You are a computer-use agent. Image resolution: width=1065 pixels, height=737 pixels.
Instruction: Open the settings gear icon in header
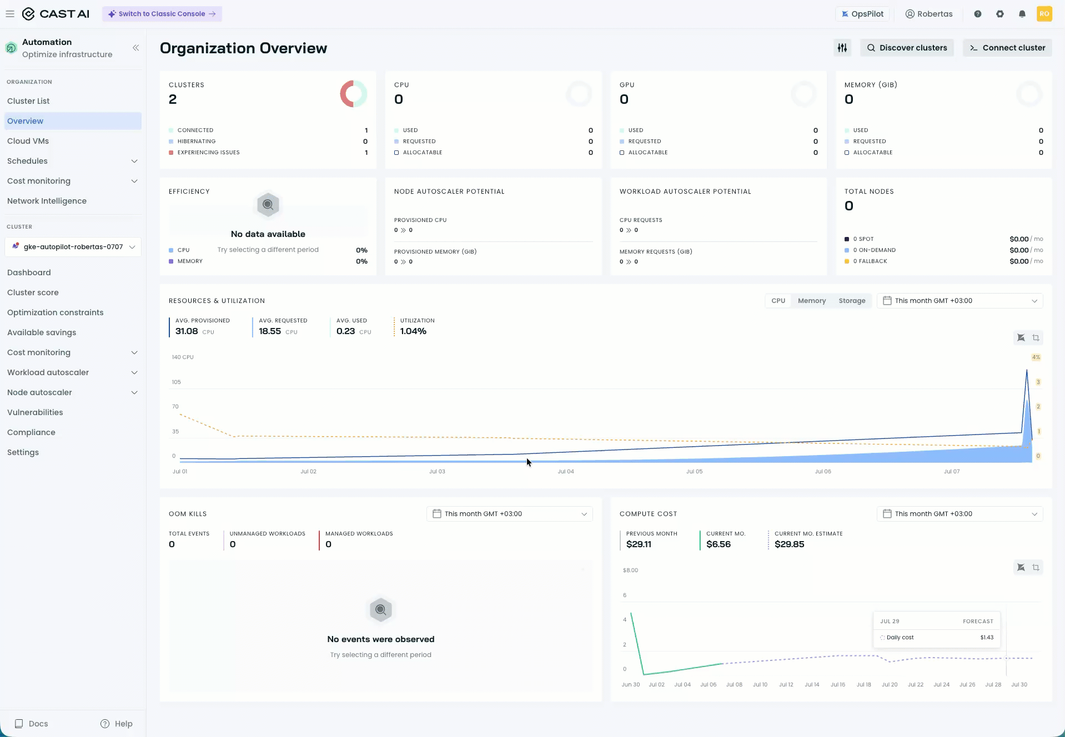click(x=1000, y=14)
